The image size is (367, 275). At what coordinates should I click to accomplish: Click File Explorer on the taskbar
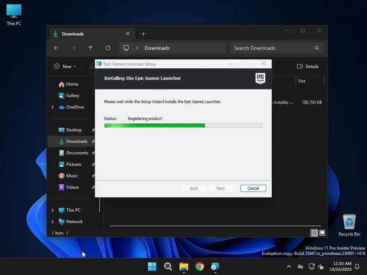click(x=184, y=266)
